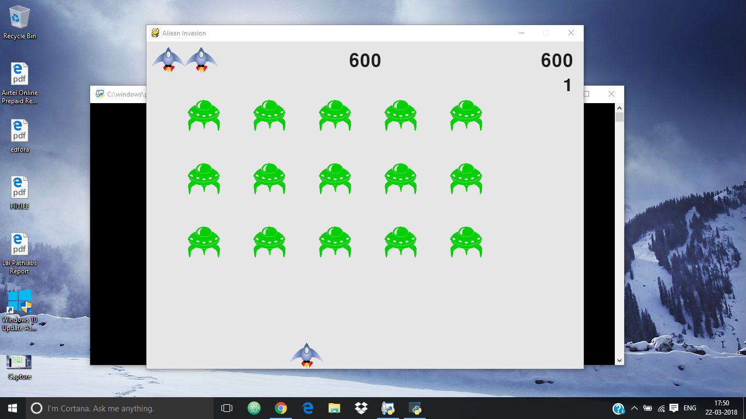Open the Action Center notifications
This screenshot has width=746, height=419.
click(x=674, y=408)
